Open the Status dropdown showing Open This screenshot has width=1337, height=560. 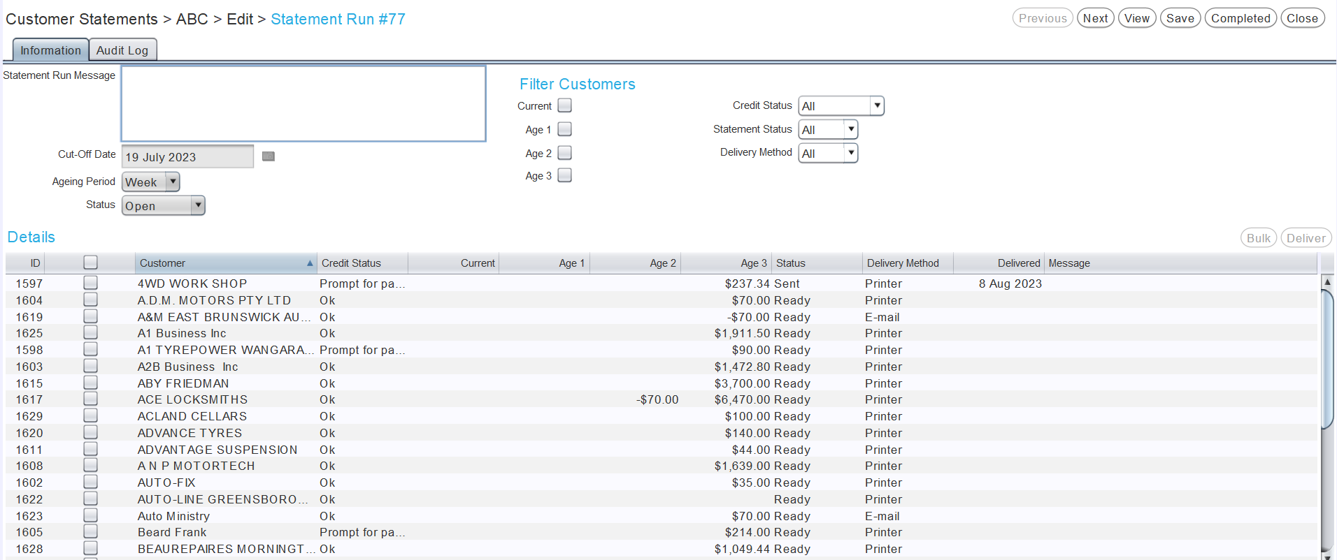(164, 206)
